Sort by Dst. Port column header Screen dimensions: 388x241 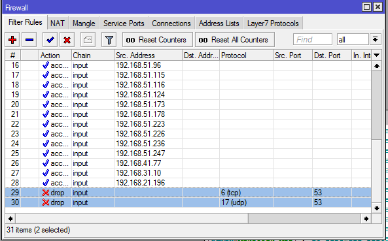(x=332, y=56)
